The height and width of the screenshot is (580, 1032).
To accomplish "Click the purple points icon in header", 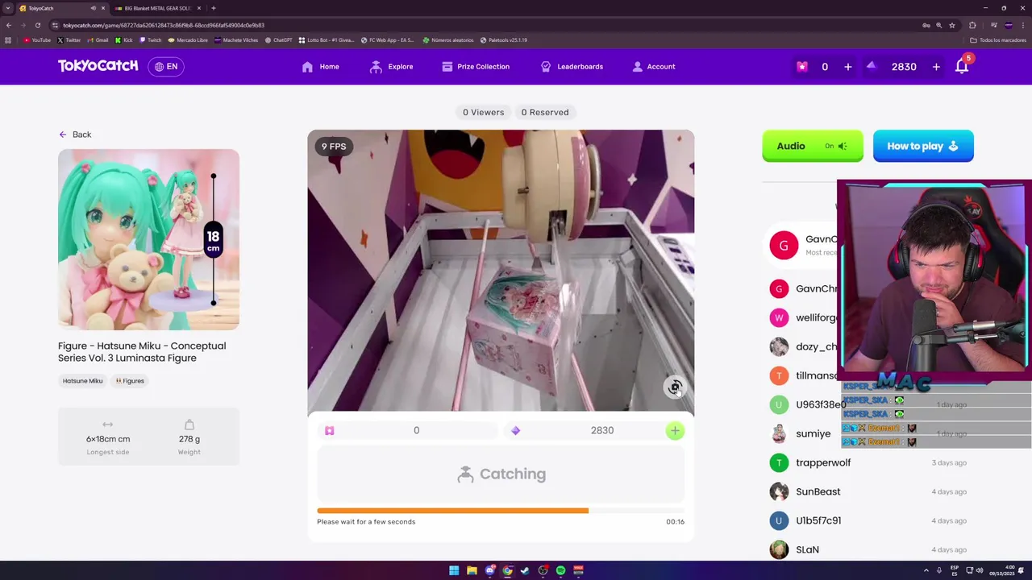I will [x=872, y=66].
